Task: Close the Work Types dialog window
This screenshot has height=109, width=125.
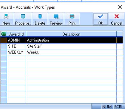Action: pos(120,7)
